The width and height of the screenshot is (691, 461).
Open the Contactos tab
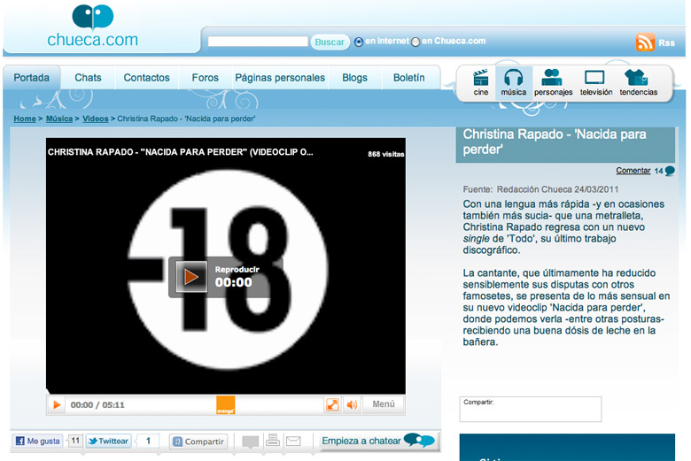(x=146, y=78)
